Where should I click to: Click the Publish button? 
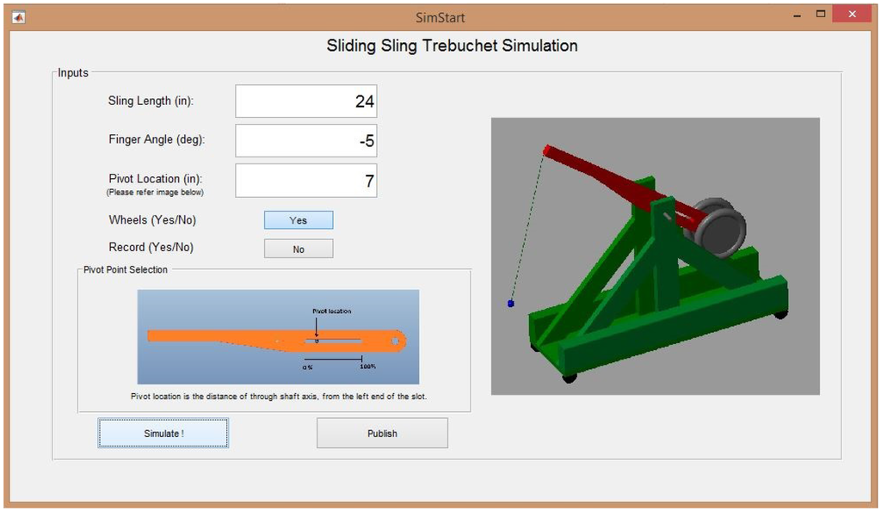click(382, 434)
